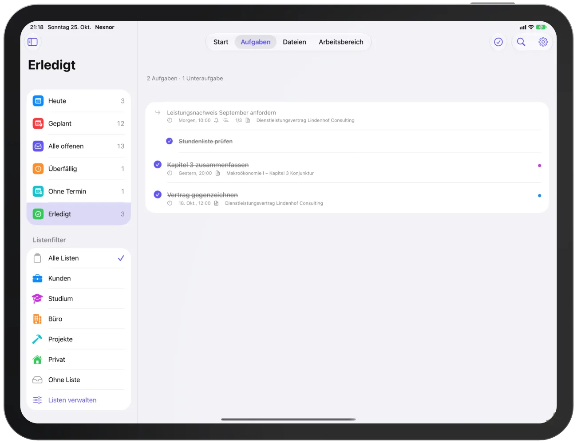Open search with the magnifier icon
Screen dimensions: 577x443
521,42
